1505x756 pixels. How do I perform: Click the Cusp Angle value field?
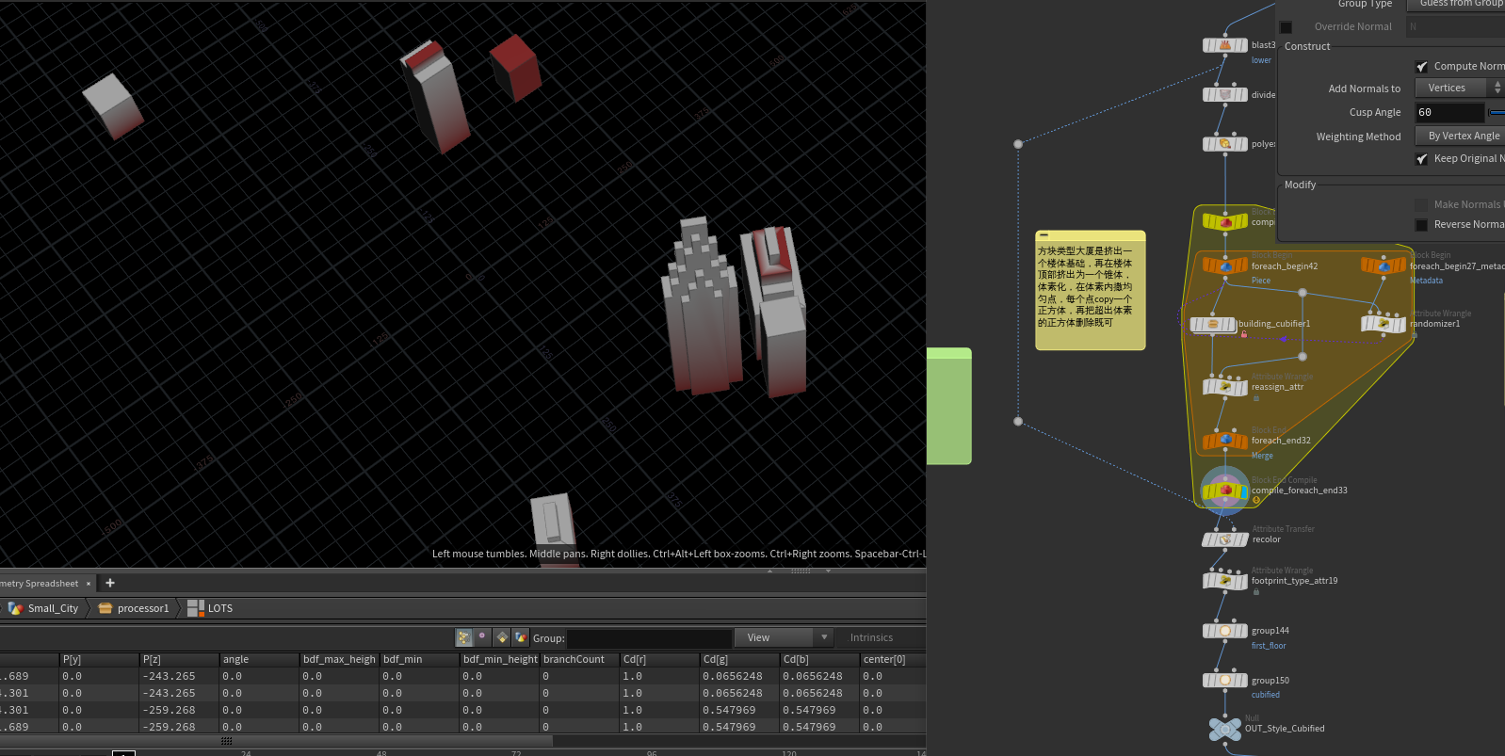pos(1448,112)
